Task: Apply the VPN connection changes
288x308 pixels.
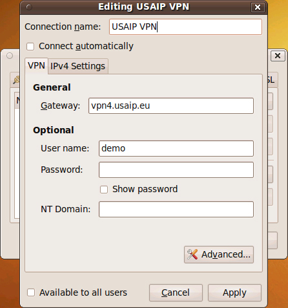Action: (x=234, y=292)
